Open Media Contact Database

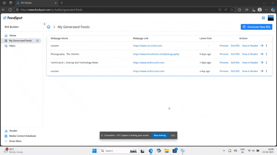click(22, 136)
